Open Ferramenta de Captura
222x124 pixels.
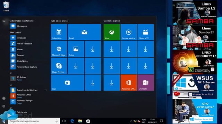click(x=28, y=67)
